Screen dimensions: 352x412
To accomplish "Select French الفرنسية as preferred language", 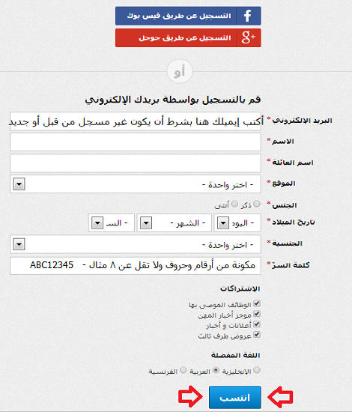I will (183, 370).
